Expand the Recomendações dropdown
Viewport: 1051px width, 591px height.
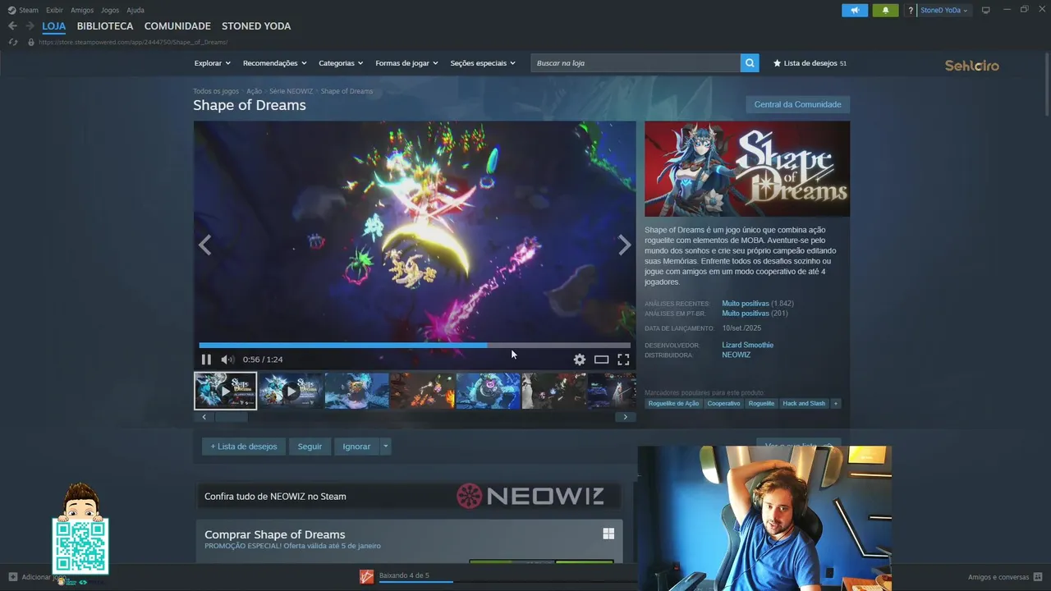point(274,63)
